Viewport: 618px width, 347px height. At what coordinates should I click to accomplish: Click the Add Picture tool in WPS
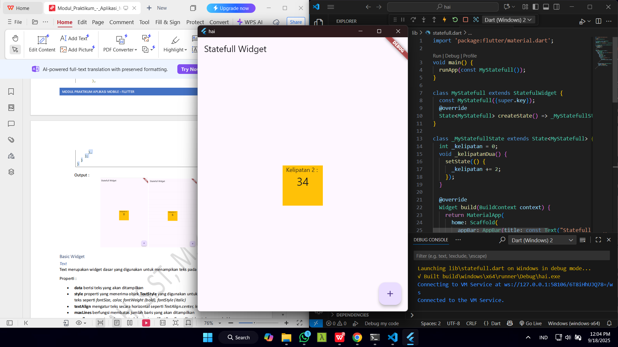(77, 49)
